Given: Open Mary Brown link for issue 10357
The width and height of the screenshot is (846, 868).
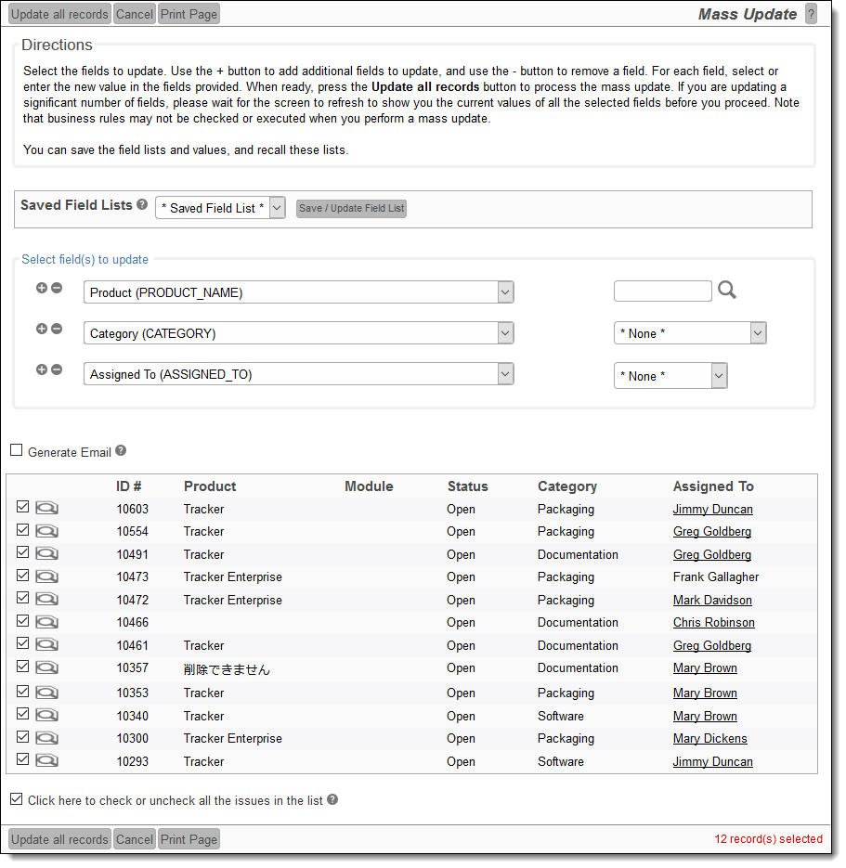Looking at the screenshot, I should point(705,668).
